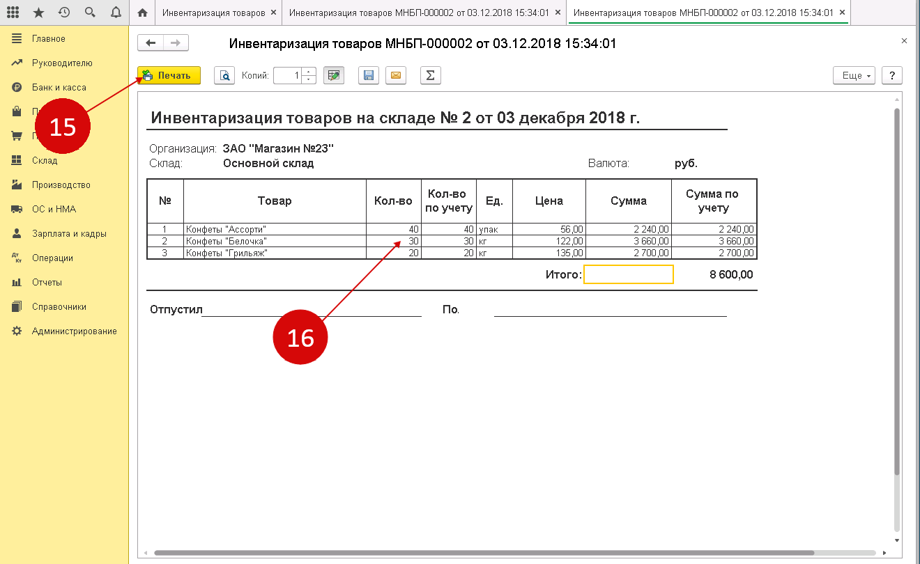Click the Печать button
This screenshot has width=920, height=564.
pyautogui.click(x=169, y=75)
